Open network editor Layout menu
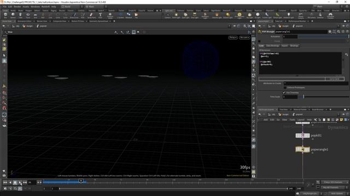The width and height of the screenshot is (350, 196). tap(301, 120)
